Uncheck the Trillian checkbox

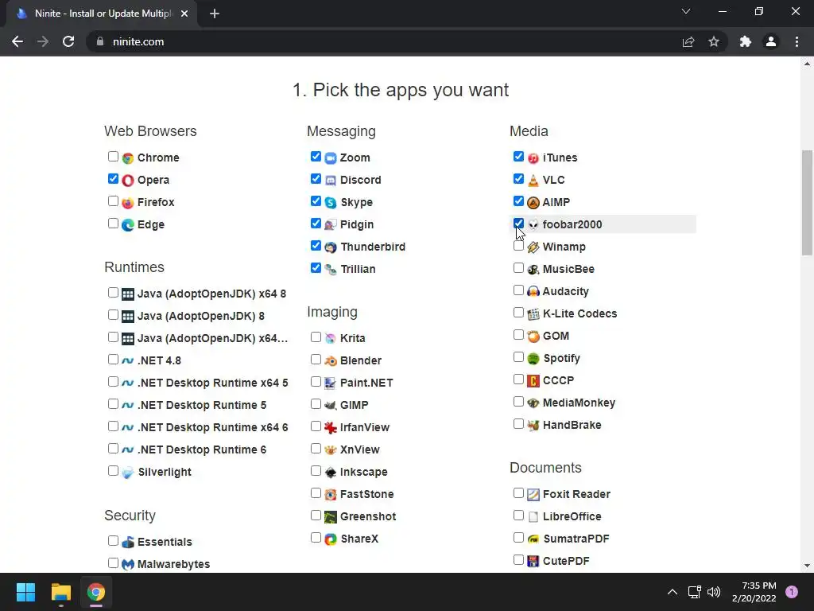click(x=316, y=268)
